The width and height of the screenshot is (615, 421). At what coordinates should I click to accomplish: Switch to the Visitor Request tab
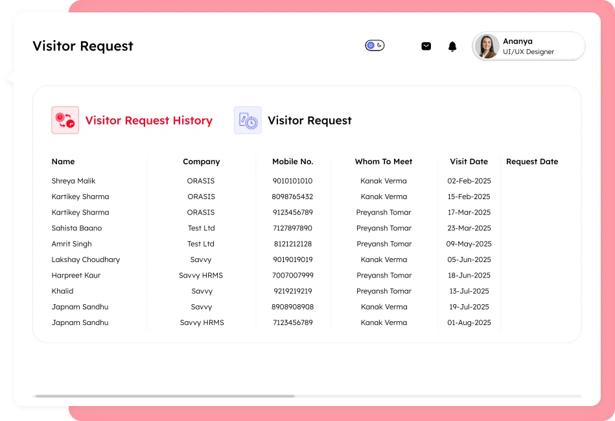[x=310, y=120]
